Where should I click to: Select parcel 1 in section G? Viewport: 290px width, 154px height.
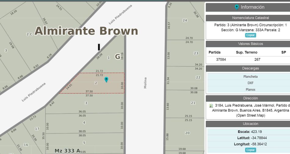pos(109,58)
